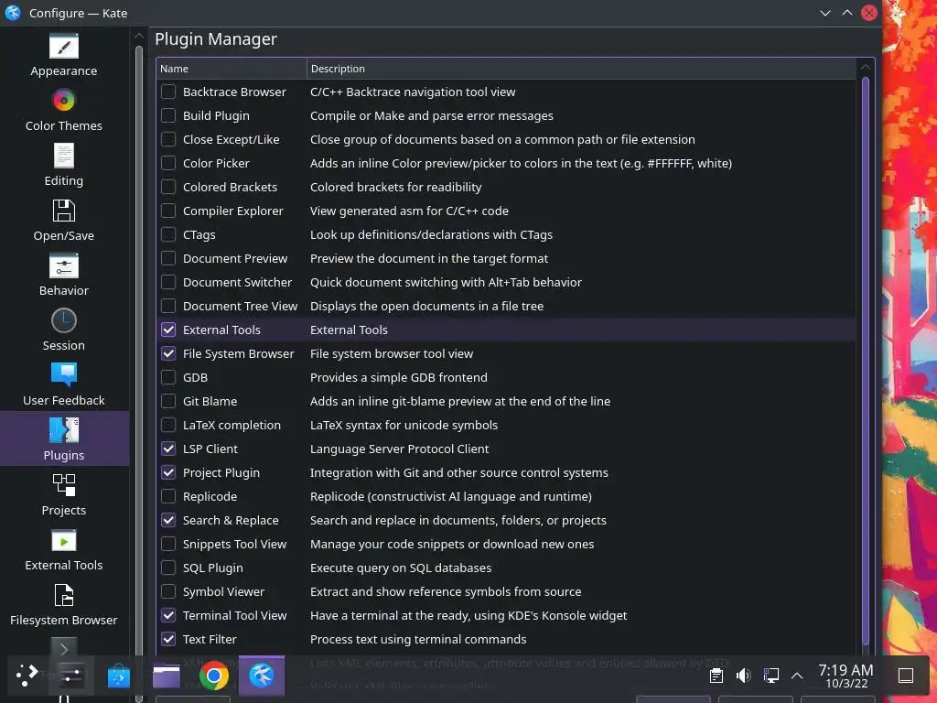The image size is (937, 703).
Task: Disable the Terminal Tool View plugin
Action: click(x=168, y=615)
